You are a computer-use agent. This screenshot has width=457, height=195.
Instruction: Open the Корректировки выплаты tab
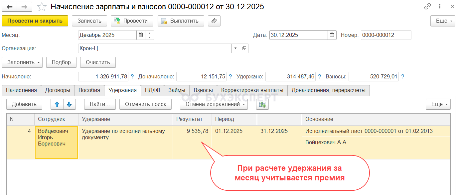pos(252,90)
